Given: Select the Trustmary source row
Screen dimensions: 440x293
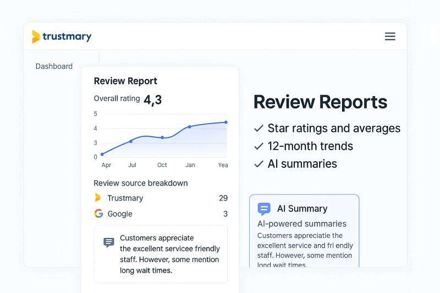Looking at the screenshot, I should [x=160, y=198].
